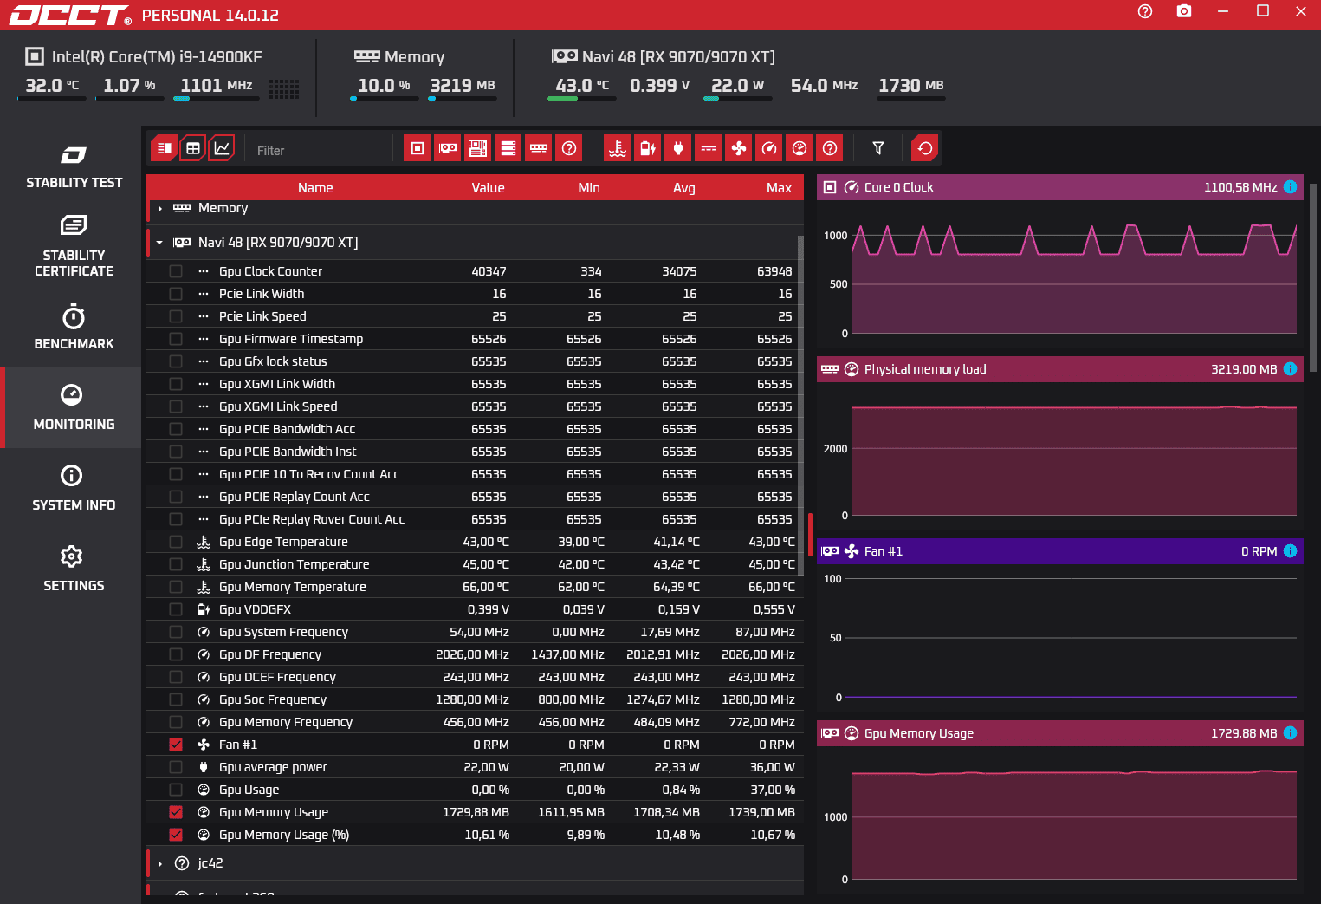Switch to table-only view layout
Viewport: 1321px width, 904px height.
193,148
